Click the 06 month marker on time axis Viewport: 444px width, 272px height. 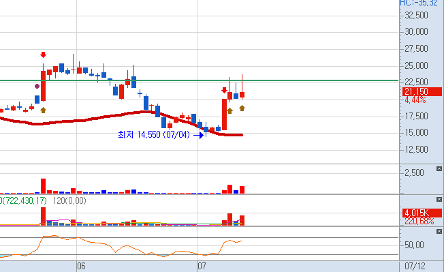click(x=81, y=266)
